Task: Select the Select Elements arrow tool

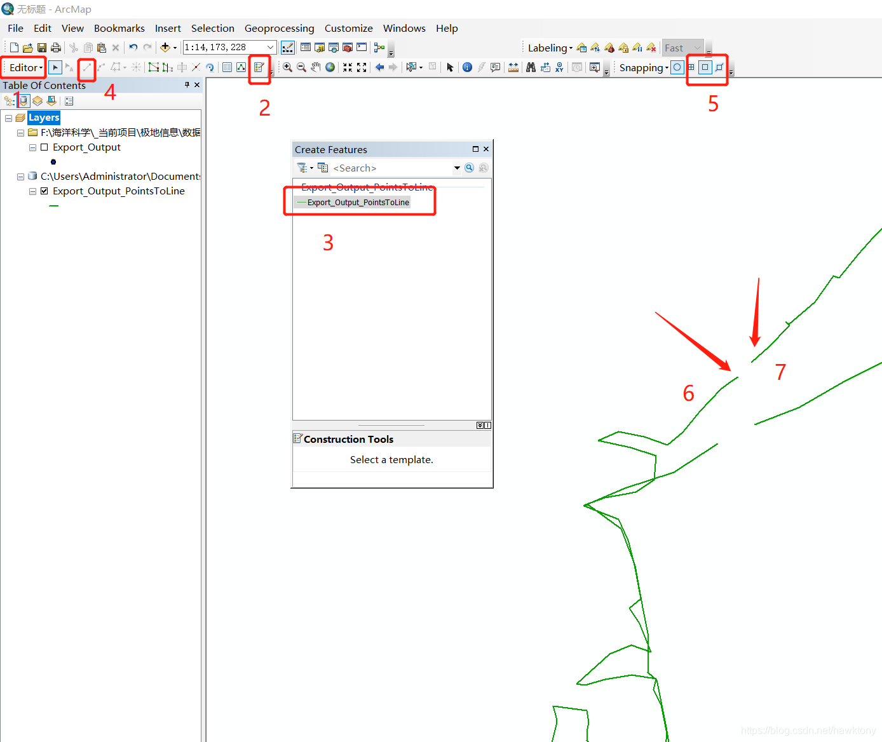Action: 450,67
